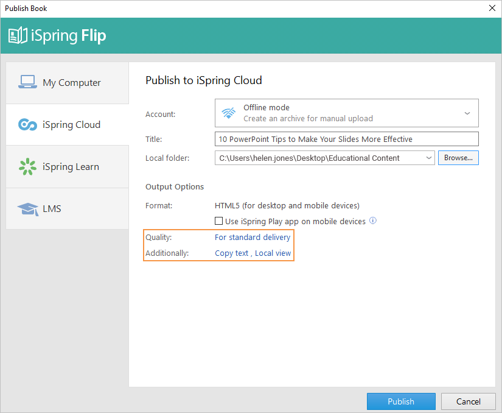Click the Publish button

tap(401, 401)
